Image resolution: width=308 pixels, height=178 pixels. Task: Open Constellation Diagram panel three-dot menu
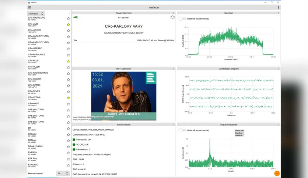[278, 69]
